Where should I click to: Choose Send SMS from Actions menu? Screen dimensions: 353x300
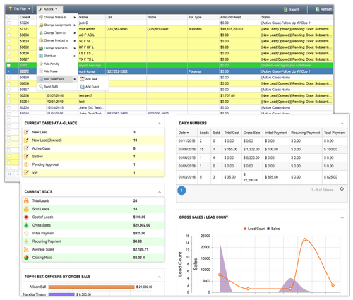57,87
